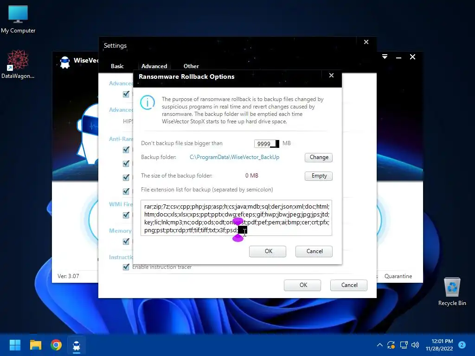
Task: Click Empty backup folder button
Action: (x=319, y=176)
